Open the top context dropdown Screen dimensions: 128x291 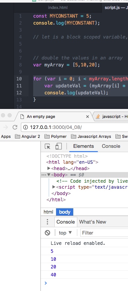[x=65, y=233]
